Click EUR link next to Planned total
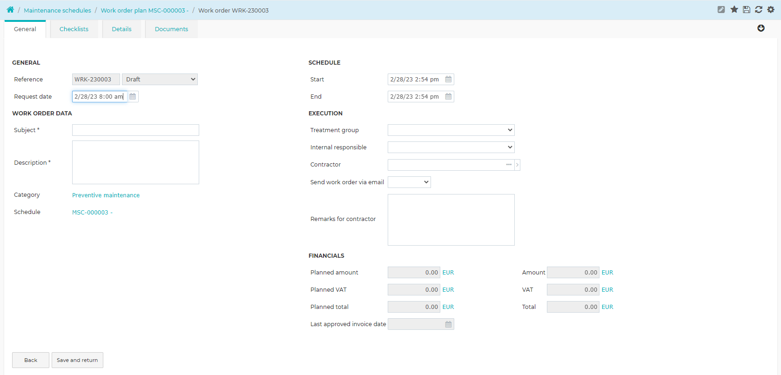The height and width of the screenshot is (375, 781). point(448,307)
